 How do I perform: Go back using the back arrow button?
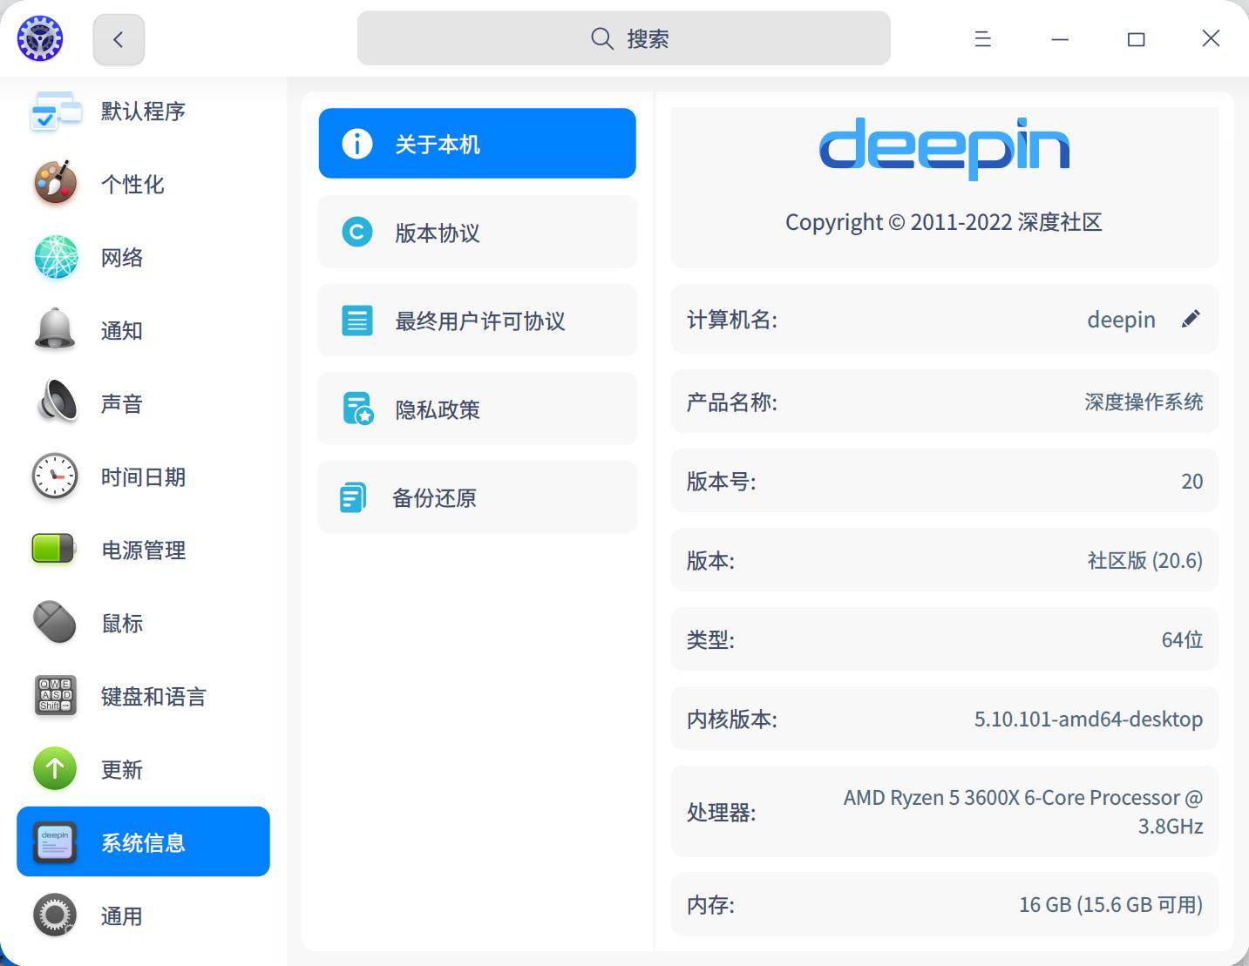(119, 39)
